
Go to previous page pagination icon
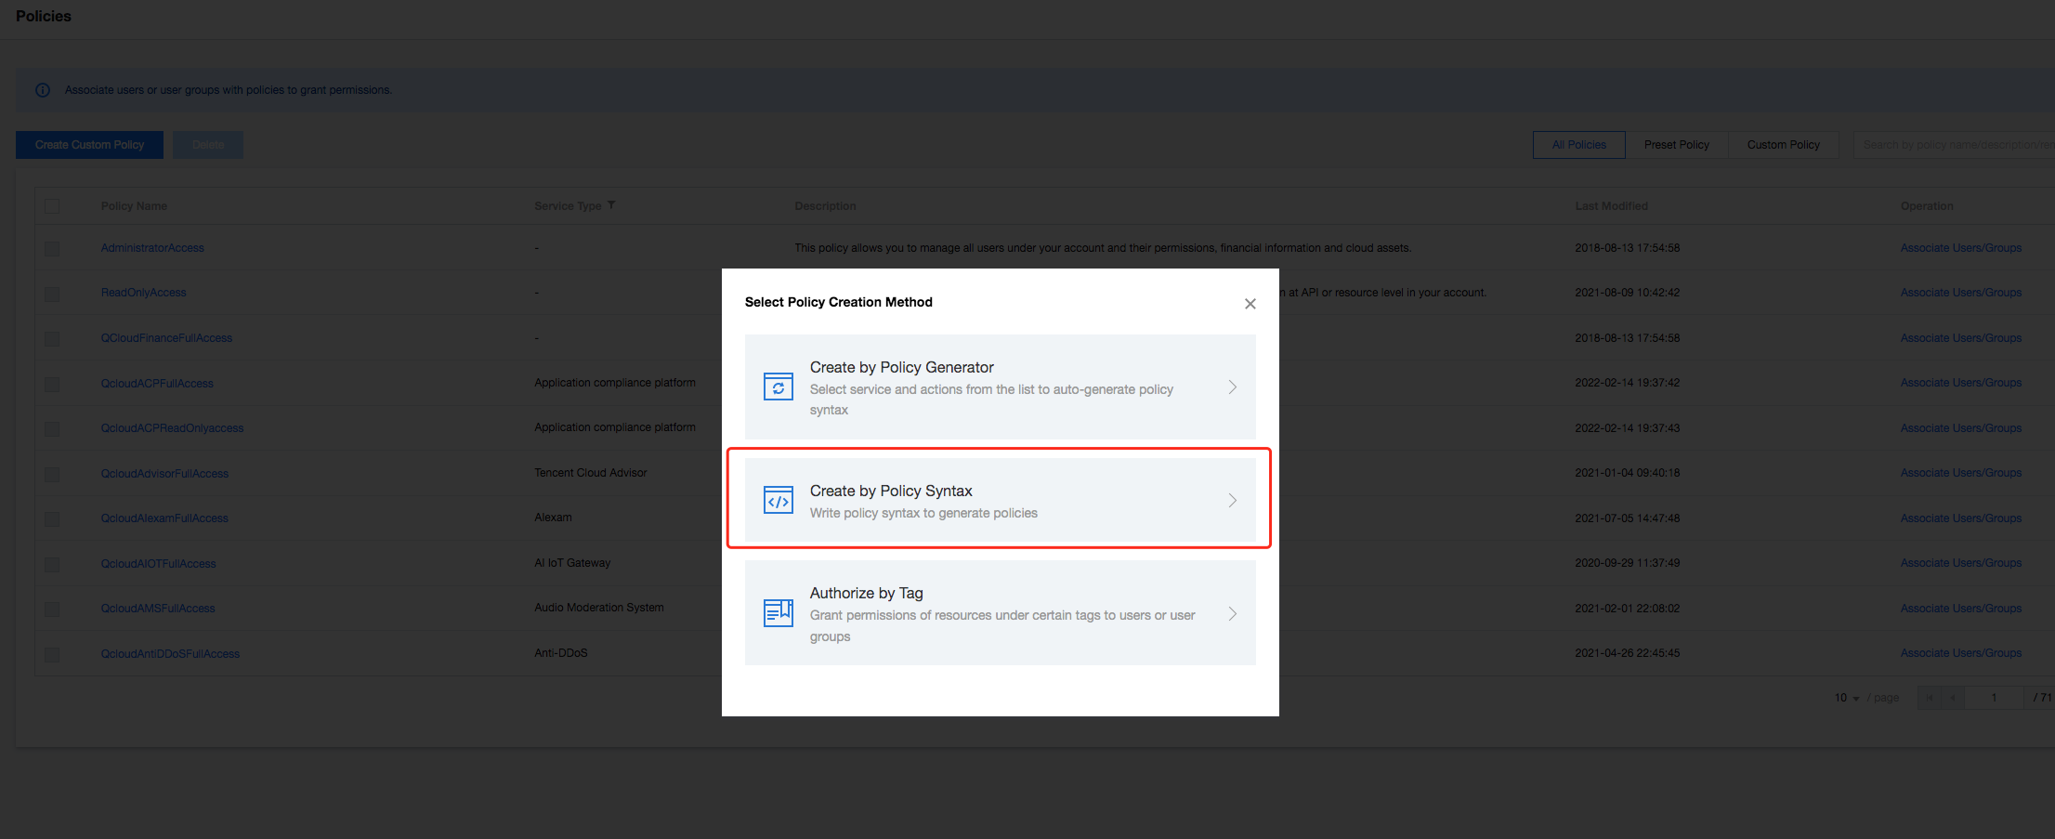(x=1953, y=698)
